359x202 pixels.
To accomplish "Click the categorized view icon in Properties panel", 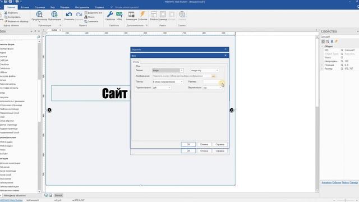I will pos(323,42).
